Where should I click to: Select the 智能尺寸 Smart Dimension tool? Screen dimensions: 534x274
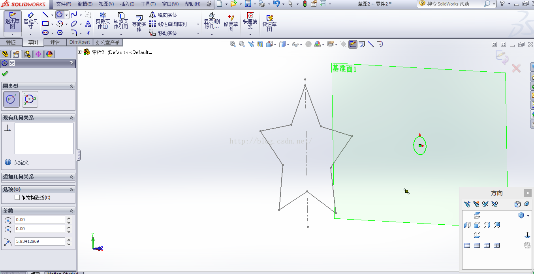(x=30, y=21)
